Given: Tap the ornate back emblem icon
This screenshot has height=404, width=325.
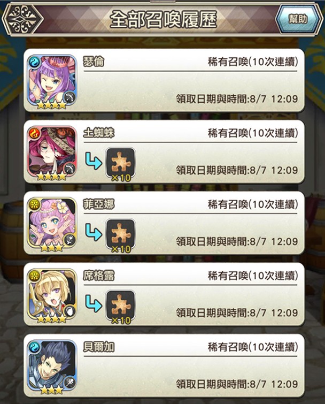Looking at the screenshot, I should [22, 19].
